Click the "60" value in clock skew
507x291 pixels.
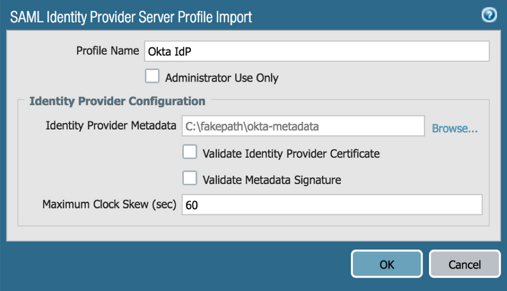coord(192,206)
